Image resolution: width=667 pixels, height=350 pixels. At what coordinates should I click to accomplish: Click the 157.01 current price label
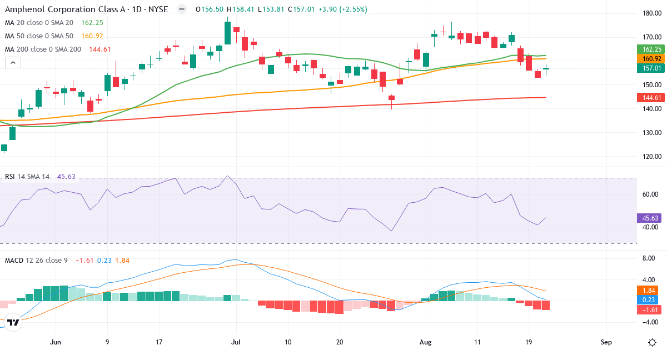[651, 68]
